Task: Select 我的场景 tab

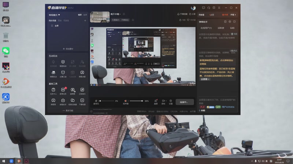Action: (x=52, y=21)
